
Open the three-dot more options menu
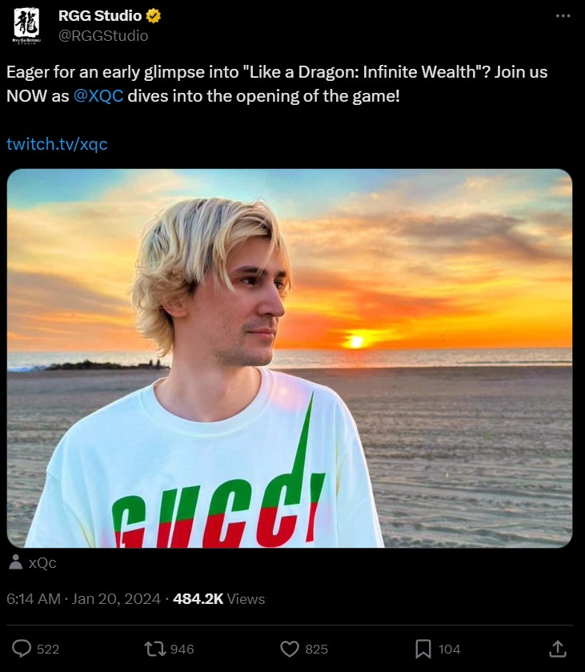click(563, 16)
